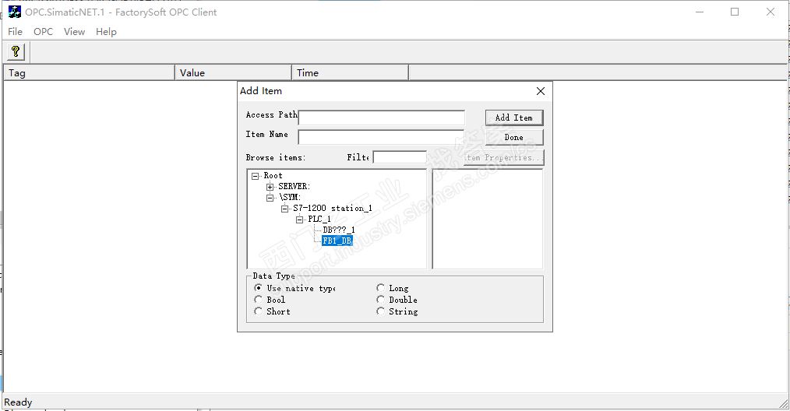Click the Item Properties button
This screenshot has width=790, height=411.
504,158
